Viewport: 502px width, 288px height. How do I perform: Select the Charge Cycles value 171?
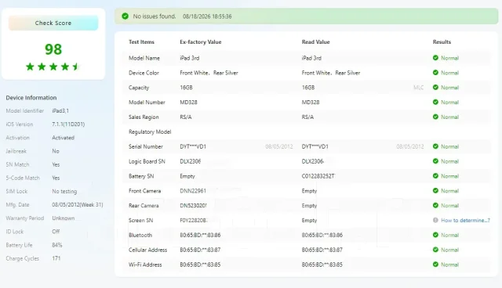point(56,258)
